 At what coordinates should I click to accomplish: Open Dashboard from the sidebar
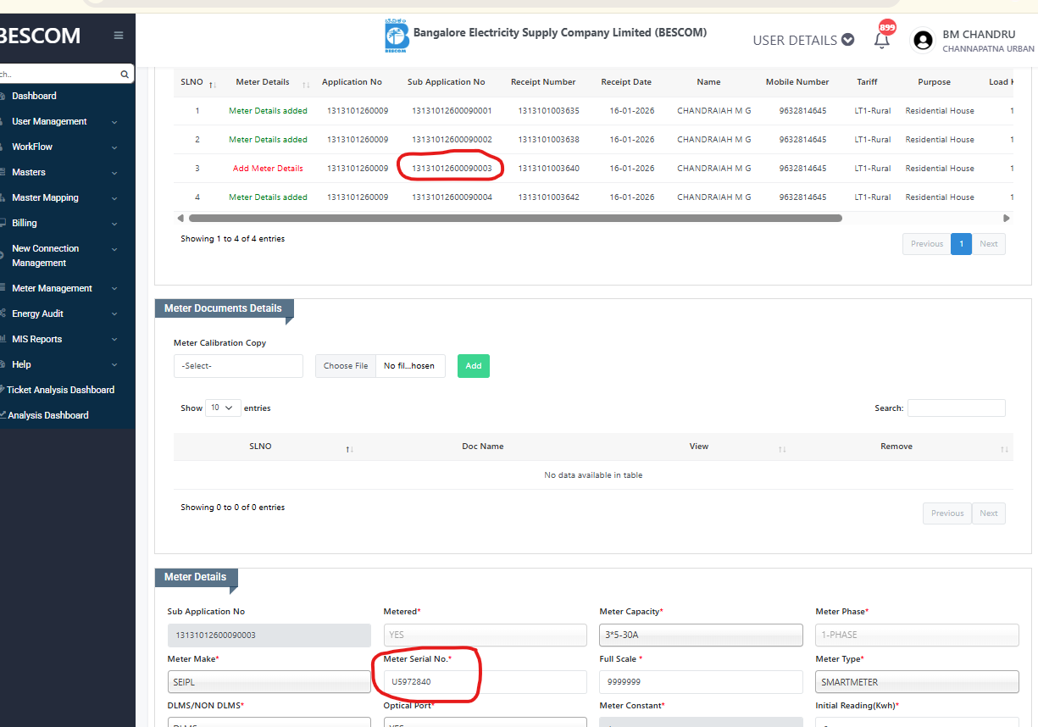pos(34,97)
